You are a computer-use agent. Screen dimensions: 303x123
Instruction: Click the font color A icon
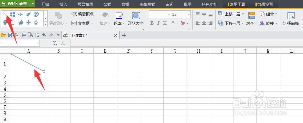pos(173,23)
